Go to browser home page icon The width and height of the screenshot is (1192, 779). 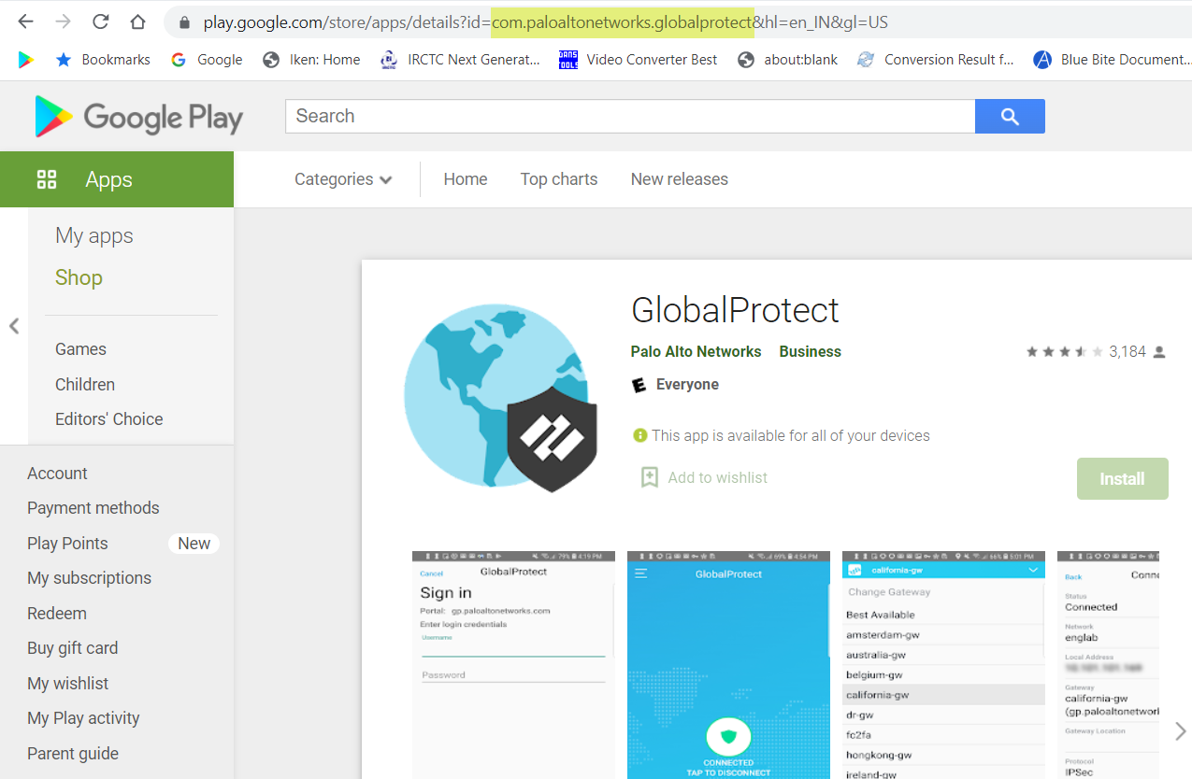point(137,21)
